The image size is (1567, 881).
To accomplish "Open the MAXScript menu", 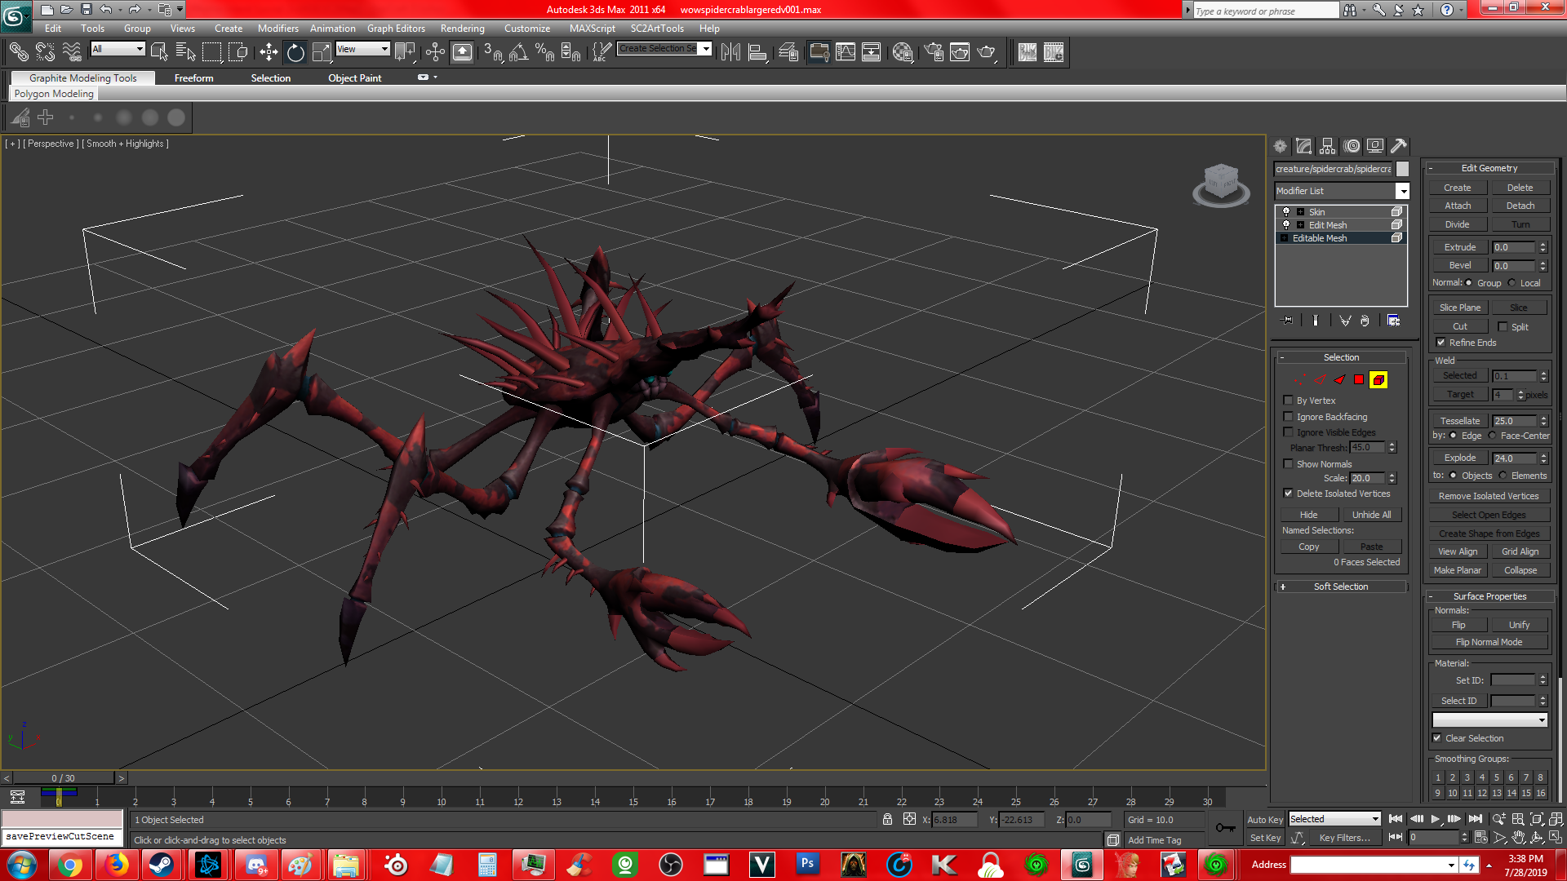I will [592, 29].
